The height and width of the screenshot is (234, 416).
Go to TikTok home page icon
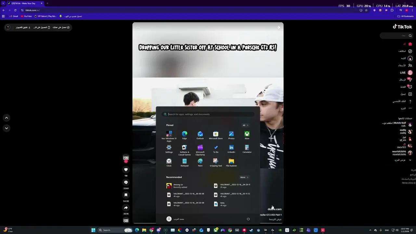410,44
